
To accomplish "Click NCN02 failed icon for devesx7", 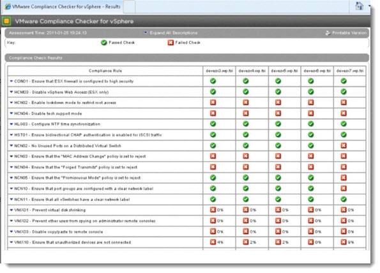I will click(x=344, y=145).
